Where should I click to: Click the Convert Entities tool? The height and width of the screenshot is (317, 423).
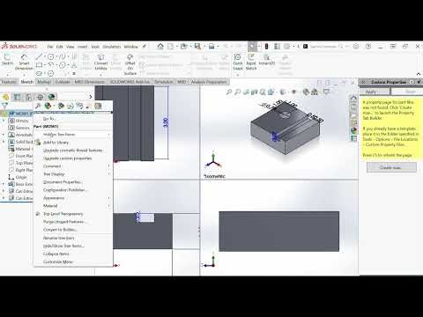(100, 62)
